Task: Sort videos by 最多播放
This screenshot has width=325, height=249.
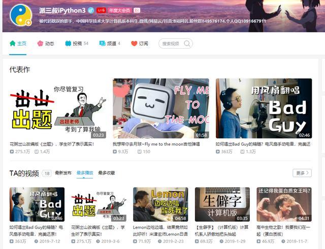Action: (x=85, y=173)
